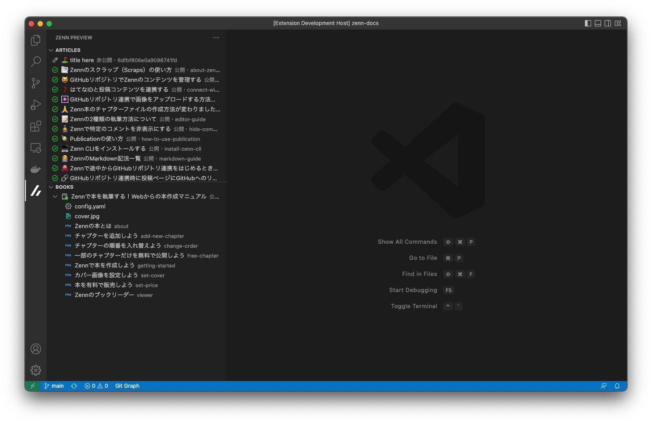This screenshot has width=652, height=424.
Task: Open article 'Zennの2種類の執筆方法について'
Action: click(136, 119)
